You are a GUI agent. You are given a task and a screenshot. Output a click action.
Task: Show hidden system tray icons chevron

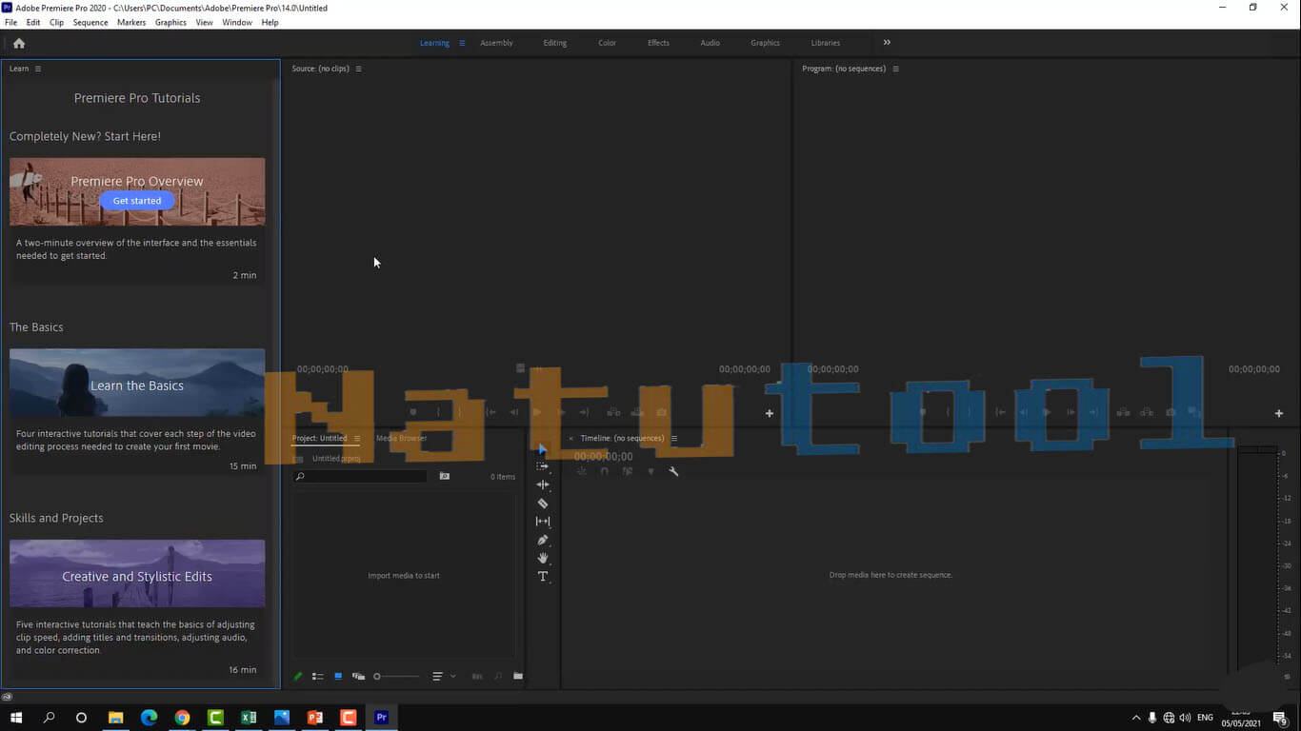click(x=1135, y=718)
